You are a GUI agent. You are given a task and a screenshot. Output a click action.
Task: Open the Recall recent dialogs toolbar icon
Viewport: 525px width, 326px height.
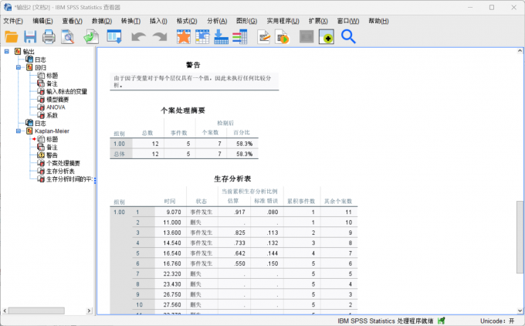(114, 36)
